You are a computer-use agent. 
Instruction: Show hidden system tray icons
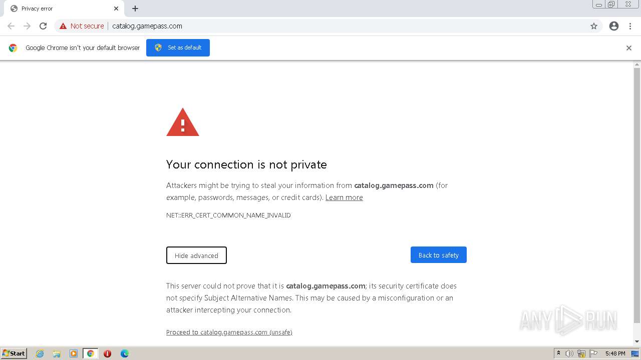pyautogui.click(x=558, y=353)
